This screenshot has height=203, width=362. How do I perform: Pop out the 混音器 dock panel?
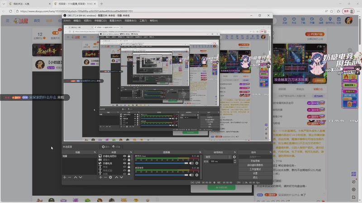(200, 152)
